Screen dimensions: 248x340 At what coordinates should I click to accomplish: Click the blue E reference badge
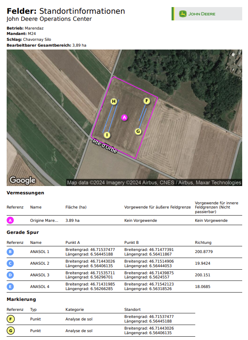[10, 287]
